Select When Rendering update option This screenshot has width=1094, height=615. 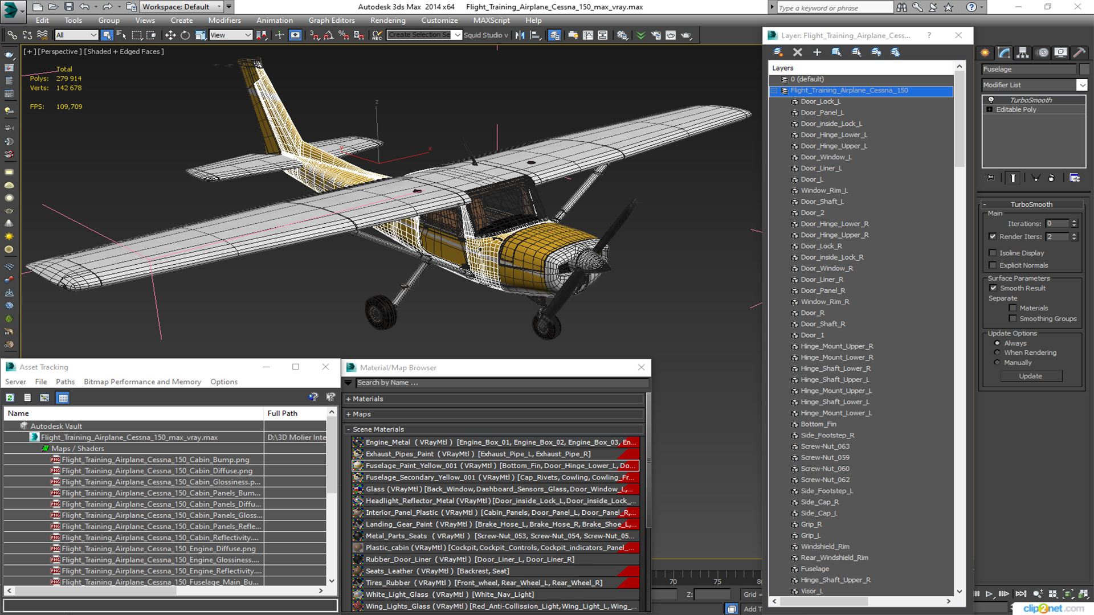(x=997, y=352)
